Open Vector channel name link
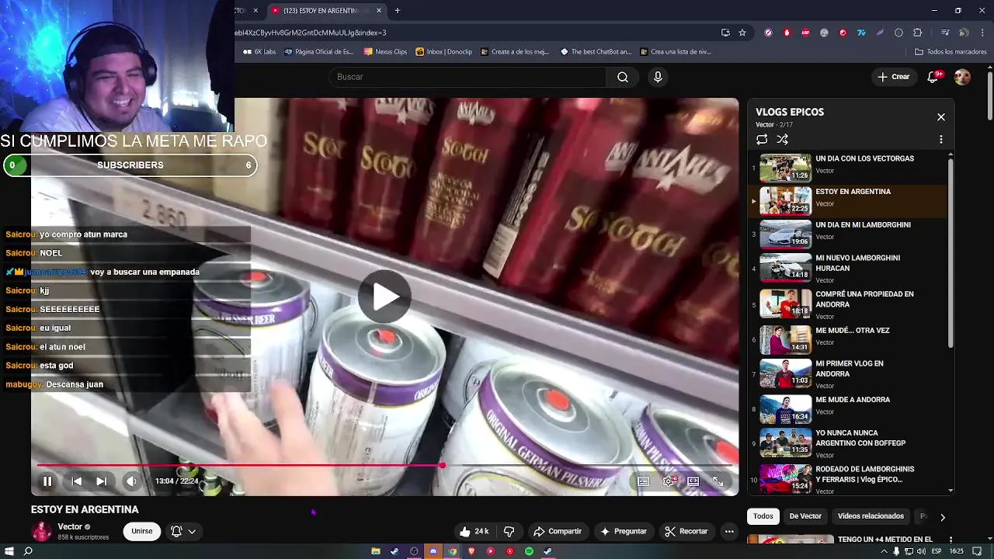The width and height of the screenshot is (994, 559). (70, 526)
